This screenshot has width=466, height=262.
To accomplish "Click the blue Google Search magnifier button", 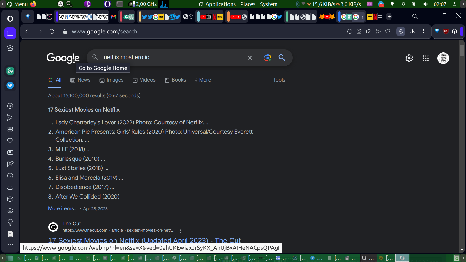I will tap(282, 58).
